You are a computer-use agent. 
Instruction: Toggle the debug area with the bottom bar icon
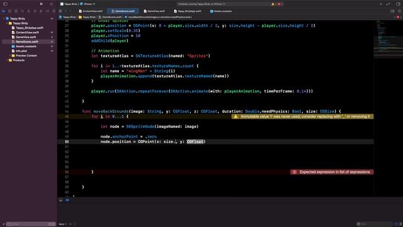(60, 200)
